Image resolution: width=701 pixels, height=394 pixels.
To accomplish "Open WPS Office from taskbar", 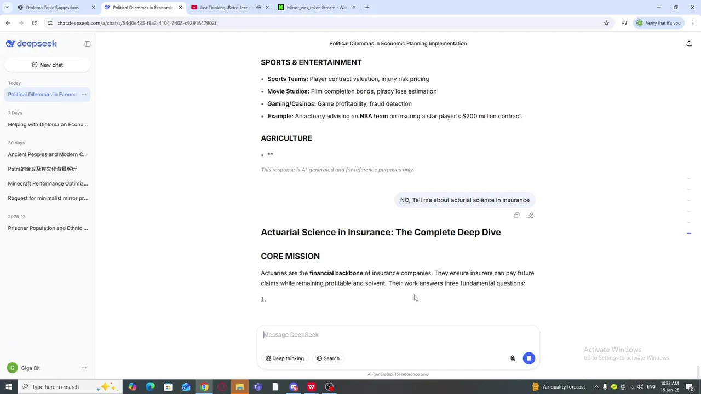I will coord(311,387).
